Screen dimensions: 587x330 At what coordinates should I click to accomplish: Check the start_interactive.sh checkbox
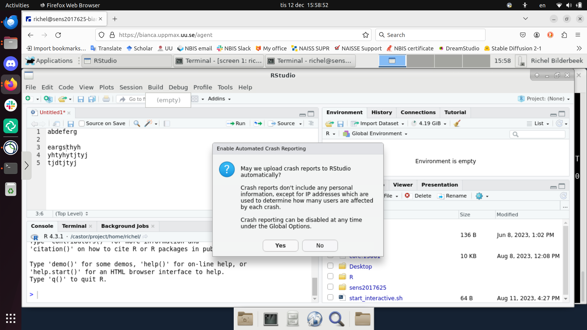(330, 297)
